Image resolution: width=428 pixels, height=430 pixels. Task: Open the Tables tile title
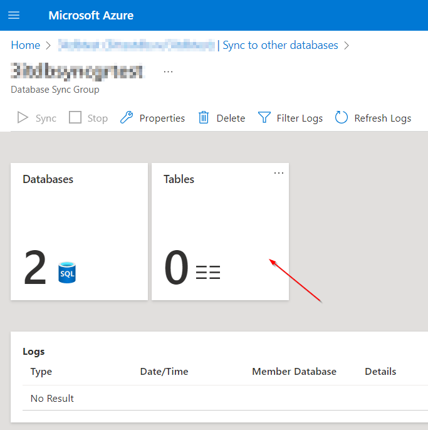pos(179,179)
